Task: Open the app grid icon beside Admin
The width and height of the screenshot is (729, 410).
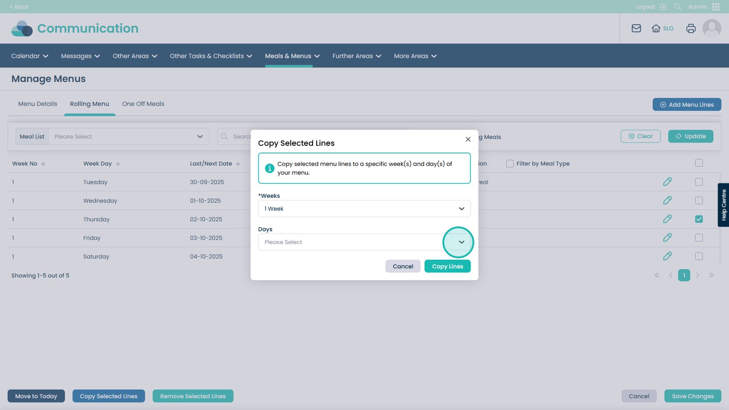Action: [716, 7]
